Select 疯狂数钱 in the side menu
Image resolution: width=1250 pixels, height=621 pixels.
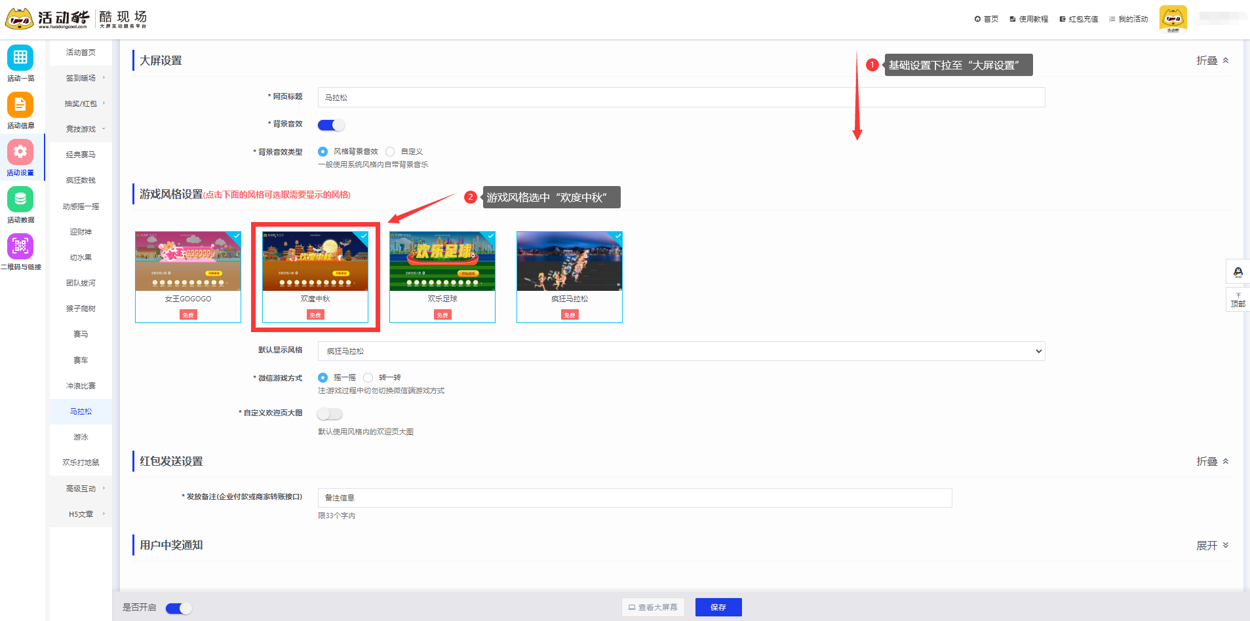point(81,180)
